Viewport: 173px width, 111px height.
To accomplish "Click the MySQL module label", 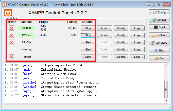I will (x=27, y=35).
